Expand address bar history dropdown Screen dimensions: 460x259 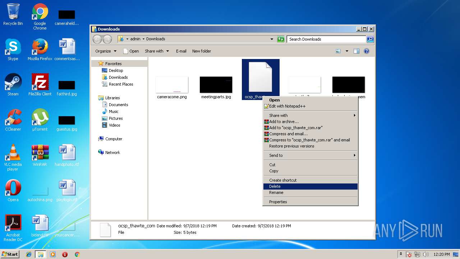(272, 39)
